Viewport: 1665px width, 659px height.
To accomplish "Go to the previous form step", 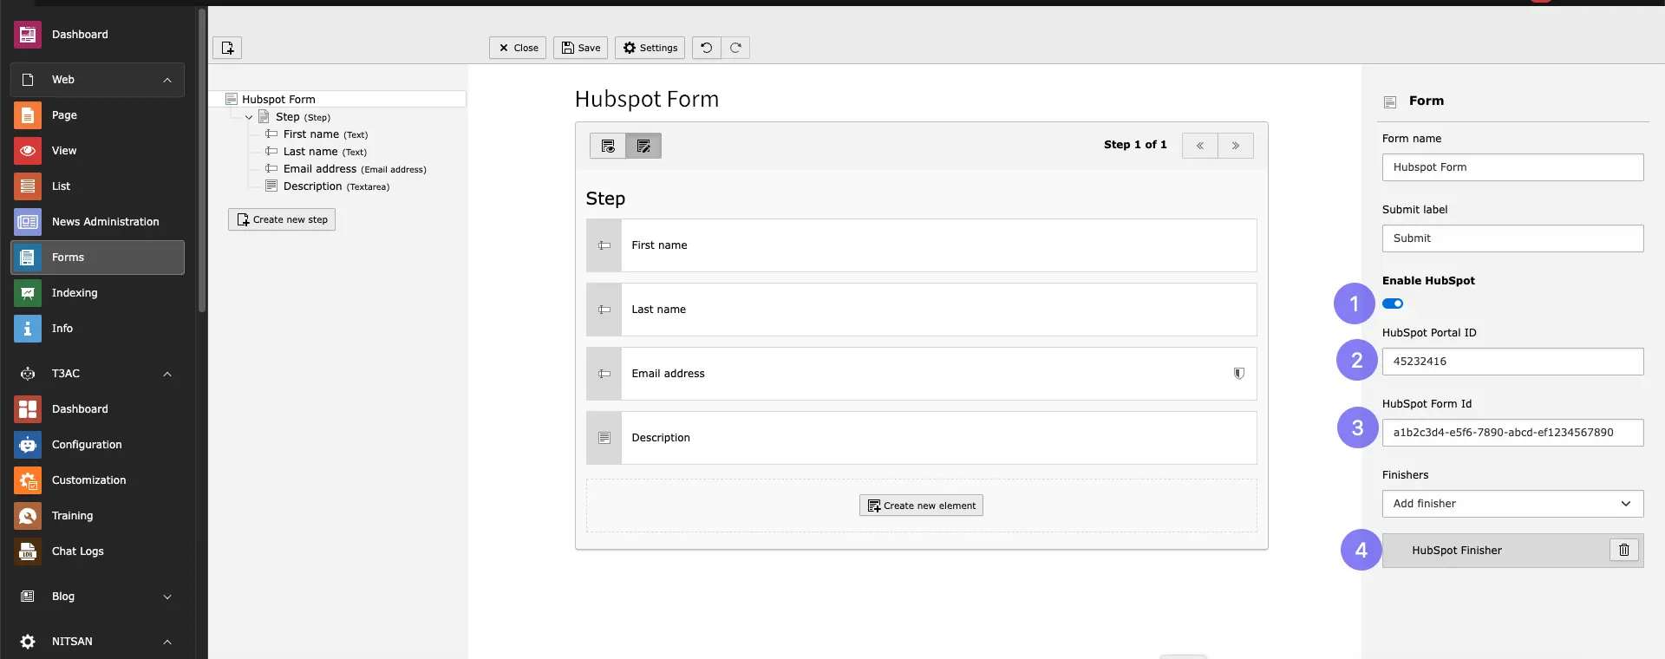I will (1200, 146).
